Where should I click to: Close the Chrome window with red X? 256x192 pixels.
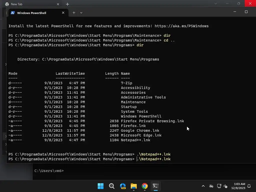coord(250,3)
